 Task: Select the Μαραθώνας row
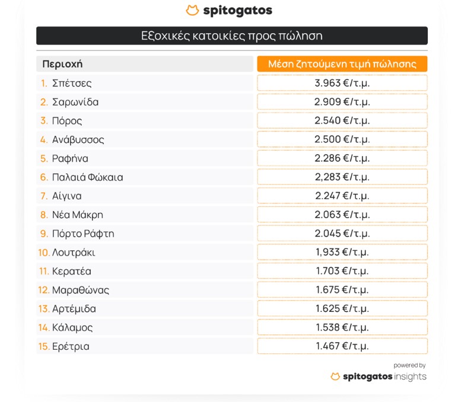tap(145, 290)
